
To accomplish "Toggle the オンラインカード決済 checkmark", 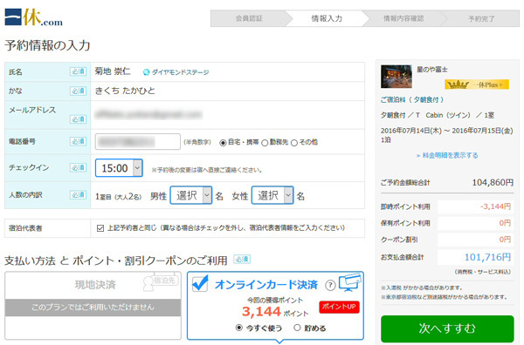I will (200, 284).
